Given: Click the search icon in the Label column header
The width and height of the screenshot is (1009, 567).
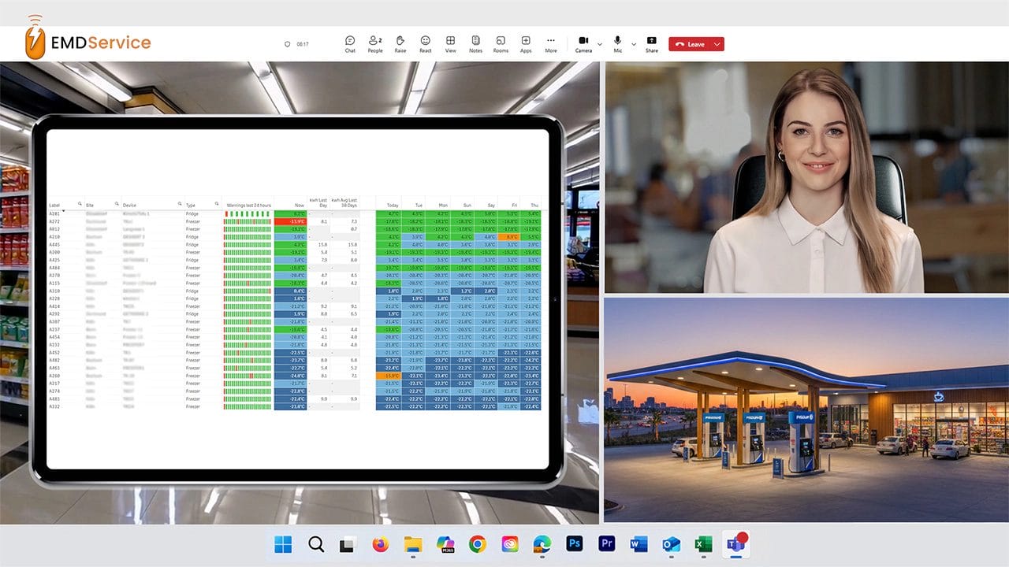Looking at the screenshot, I should tap(79, 203).
